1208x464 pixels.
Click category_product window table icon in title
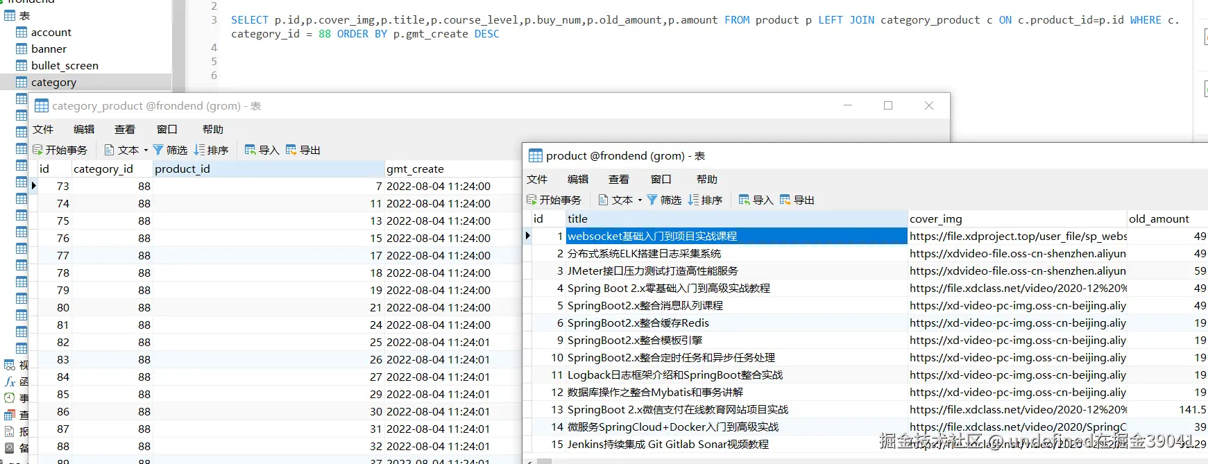click(x=42, y=106)
